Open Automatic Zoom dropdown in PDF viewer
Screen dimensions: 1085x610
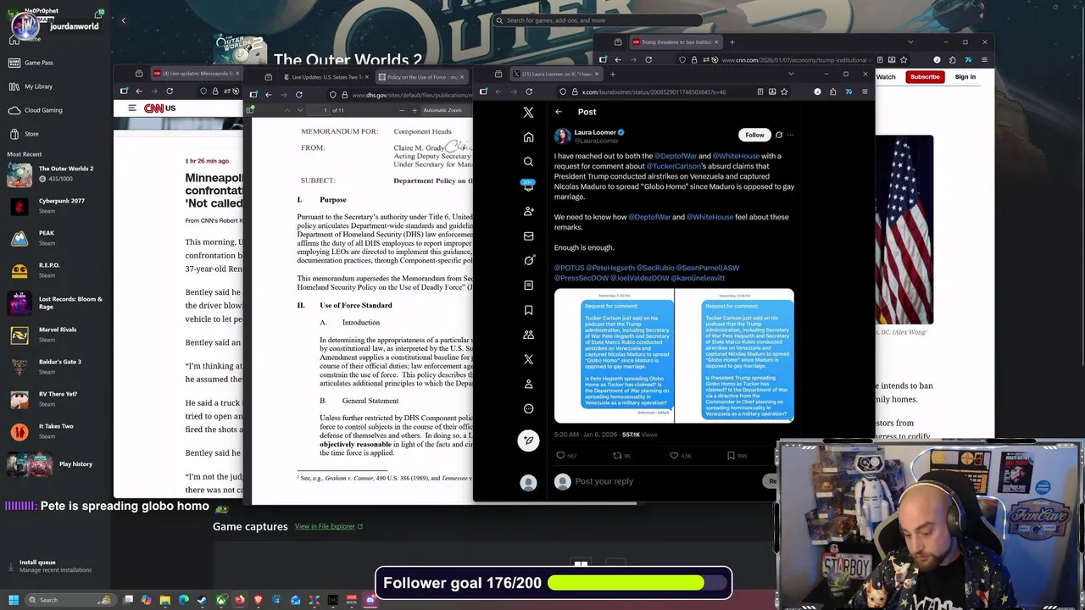[x=444, y=110]
